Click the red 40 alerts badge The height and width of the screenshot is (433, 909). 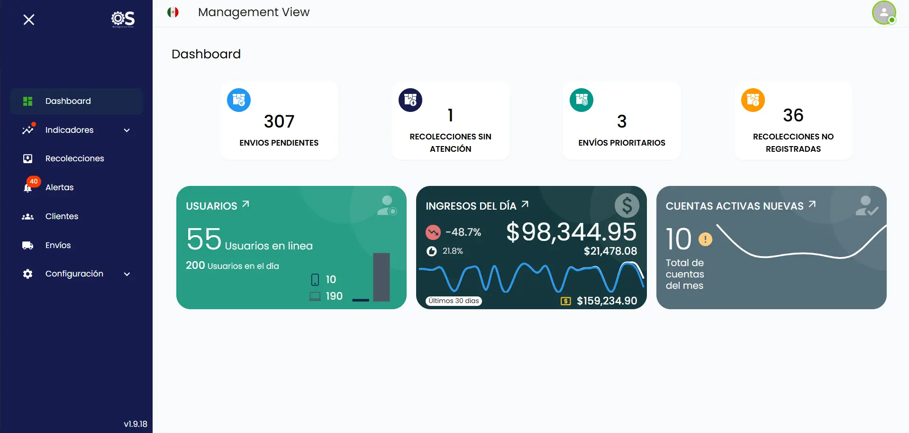point(34,181)
